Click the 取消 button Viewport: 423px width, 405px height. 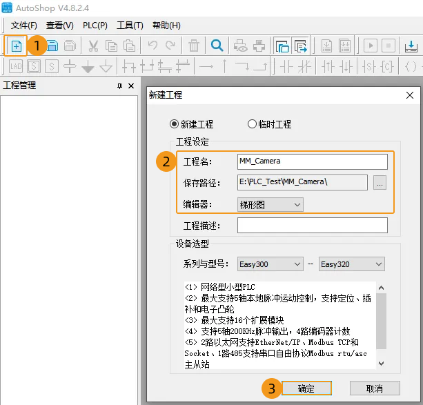click(375, 388)
